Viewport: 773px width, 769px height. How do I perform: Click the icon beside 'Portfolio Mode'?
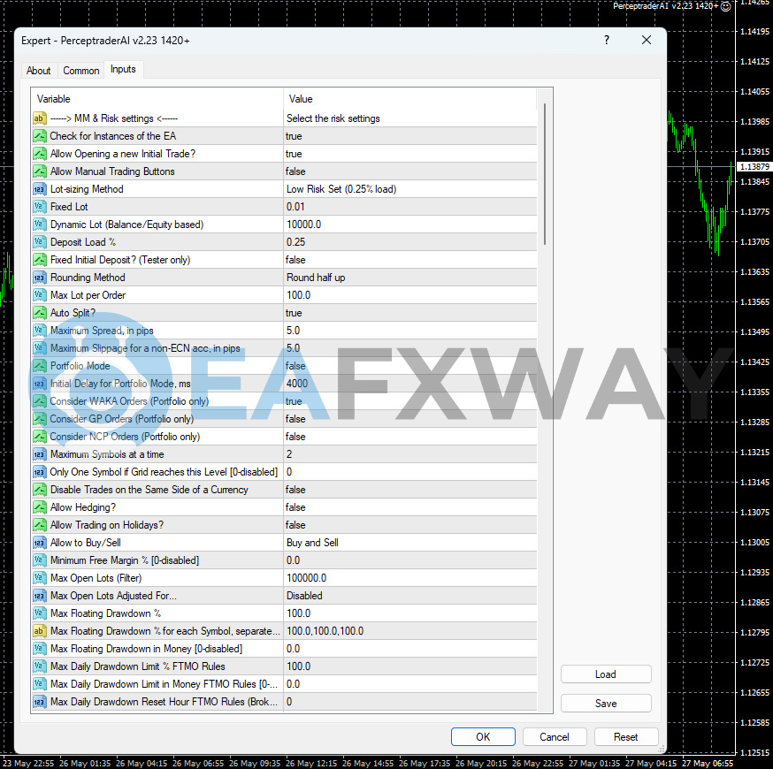(40, 366)
